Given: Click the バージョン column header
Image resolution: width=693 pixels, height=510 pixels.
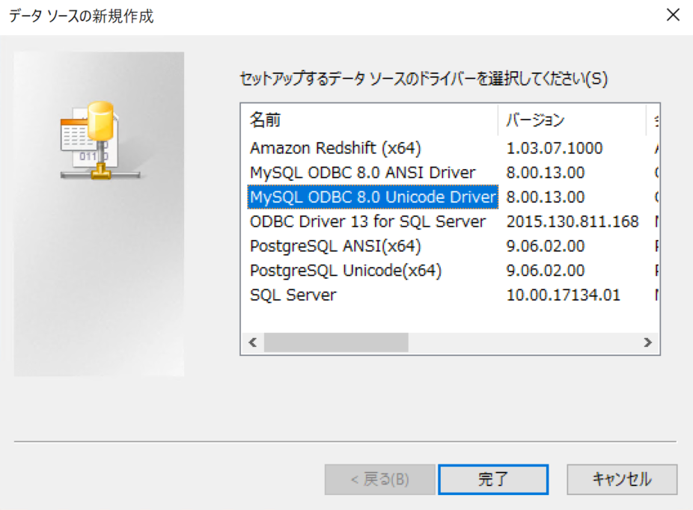Looking at the screenshot, I should click(x=572, y=120).
